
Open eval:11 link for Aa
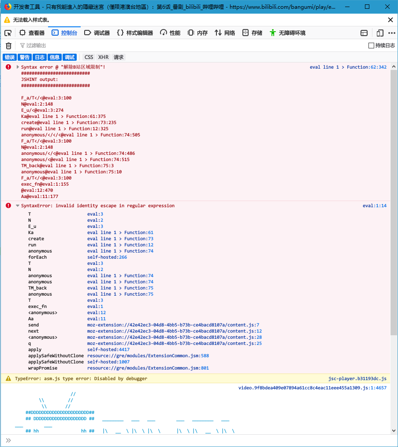pos(97,319)
